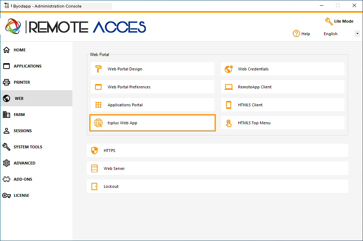Click the Printer icon in sidebar
The height and width of the screenshot is (241, 363).
click(x=6, y=82)
